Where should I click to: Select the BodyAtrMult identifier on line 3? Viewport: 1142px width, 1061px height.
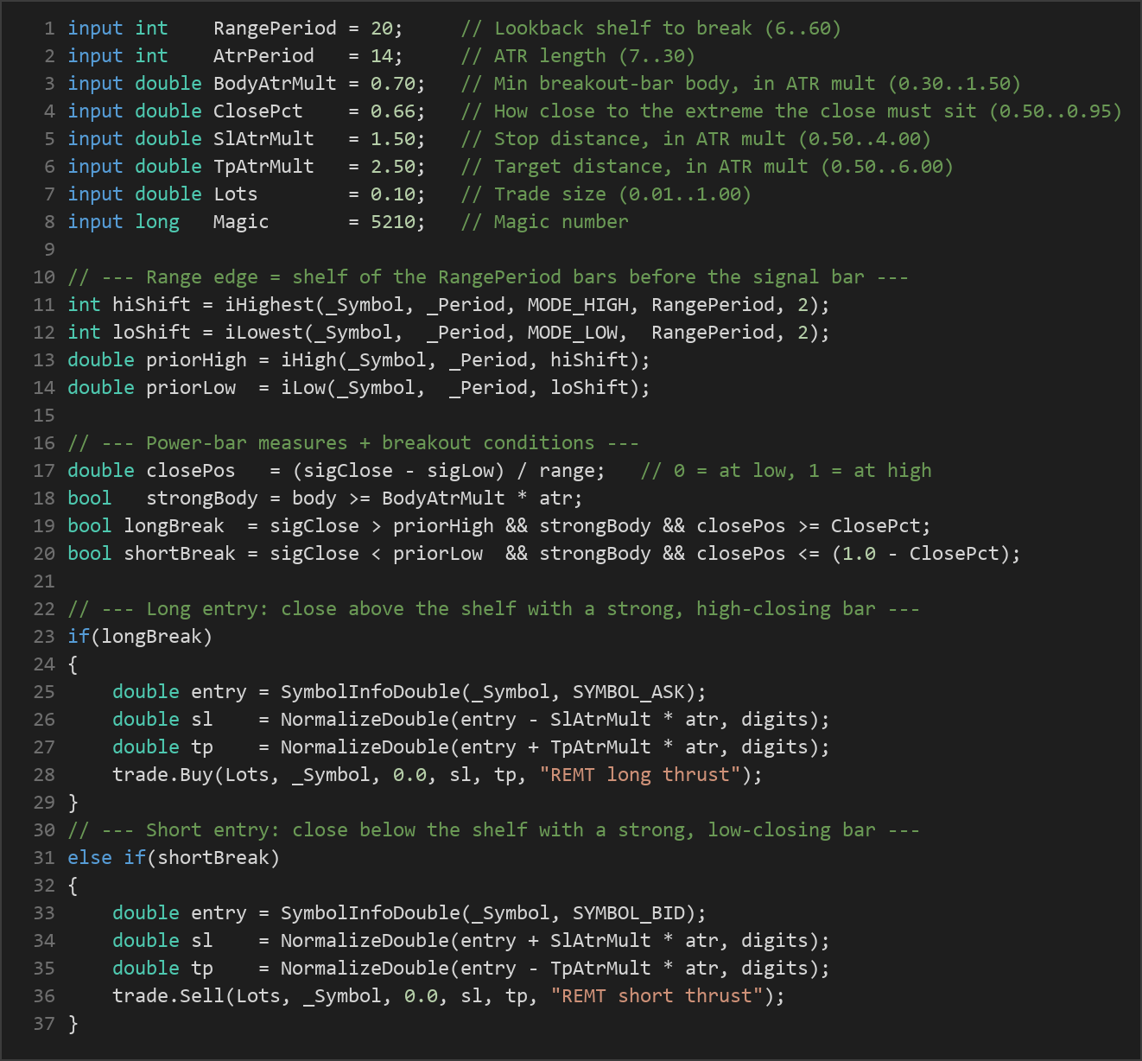point(275,83)
